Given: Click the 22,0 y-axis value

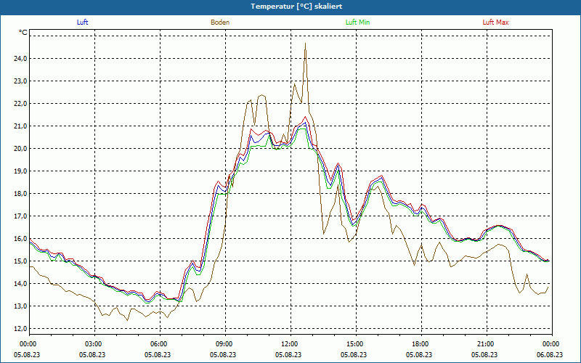Looking at the screenshot, I should click(x=21, y=104).
